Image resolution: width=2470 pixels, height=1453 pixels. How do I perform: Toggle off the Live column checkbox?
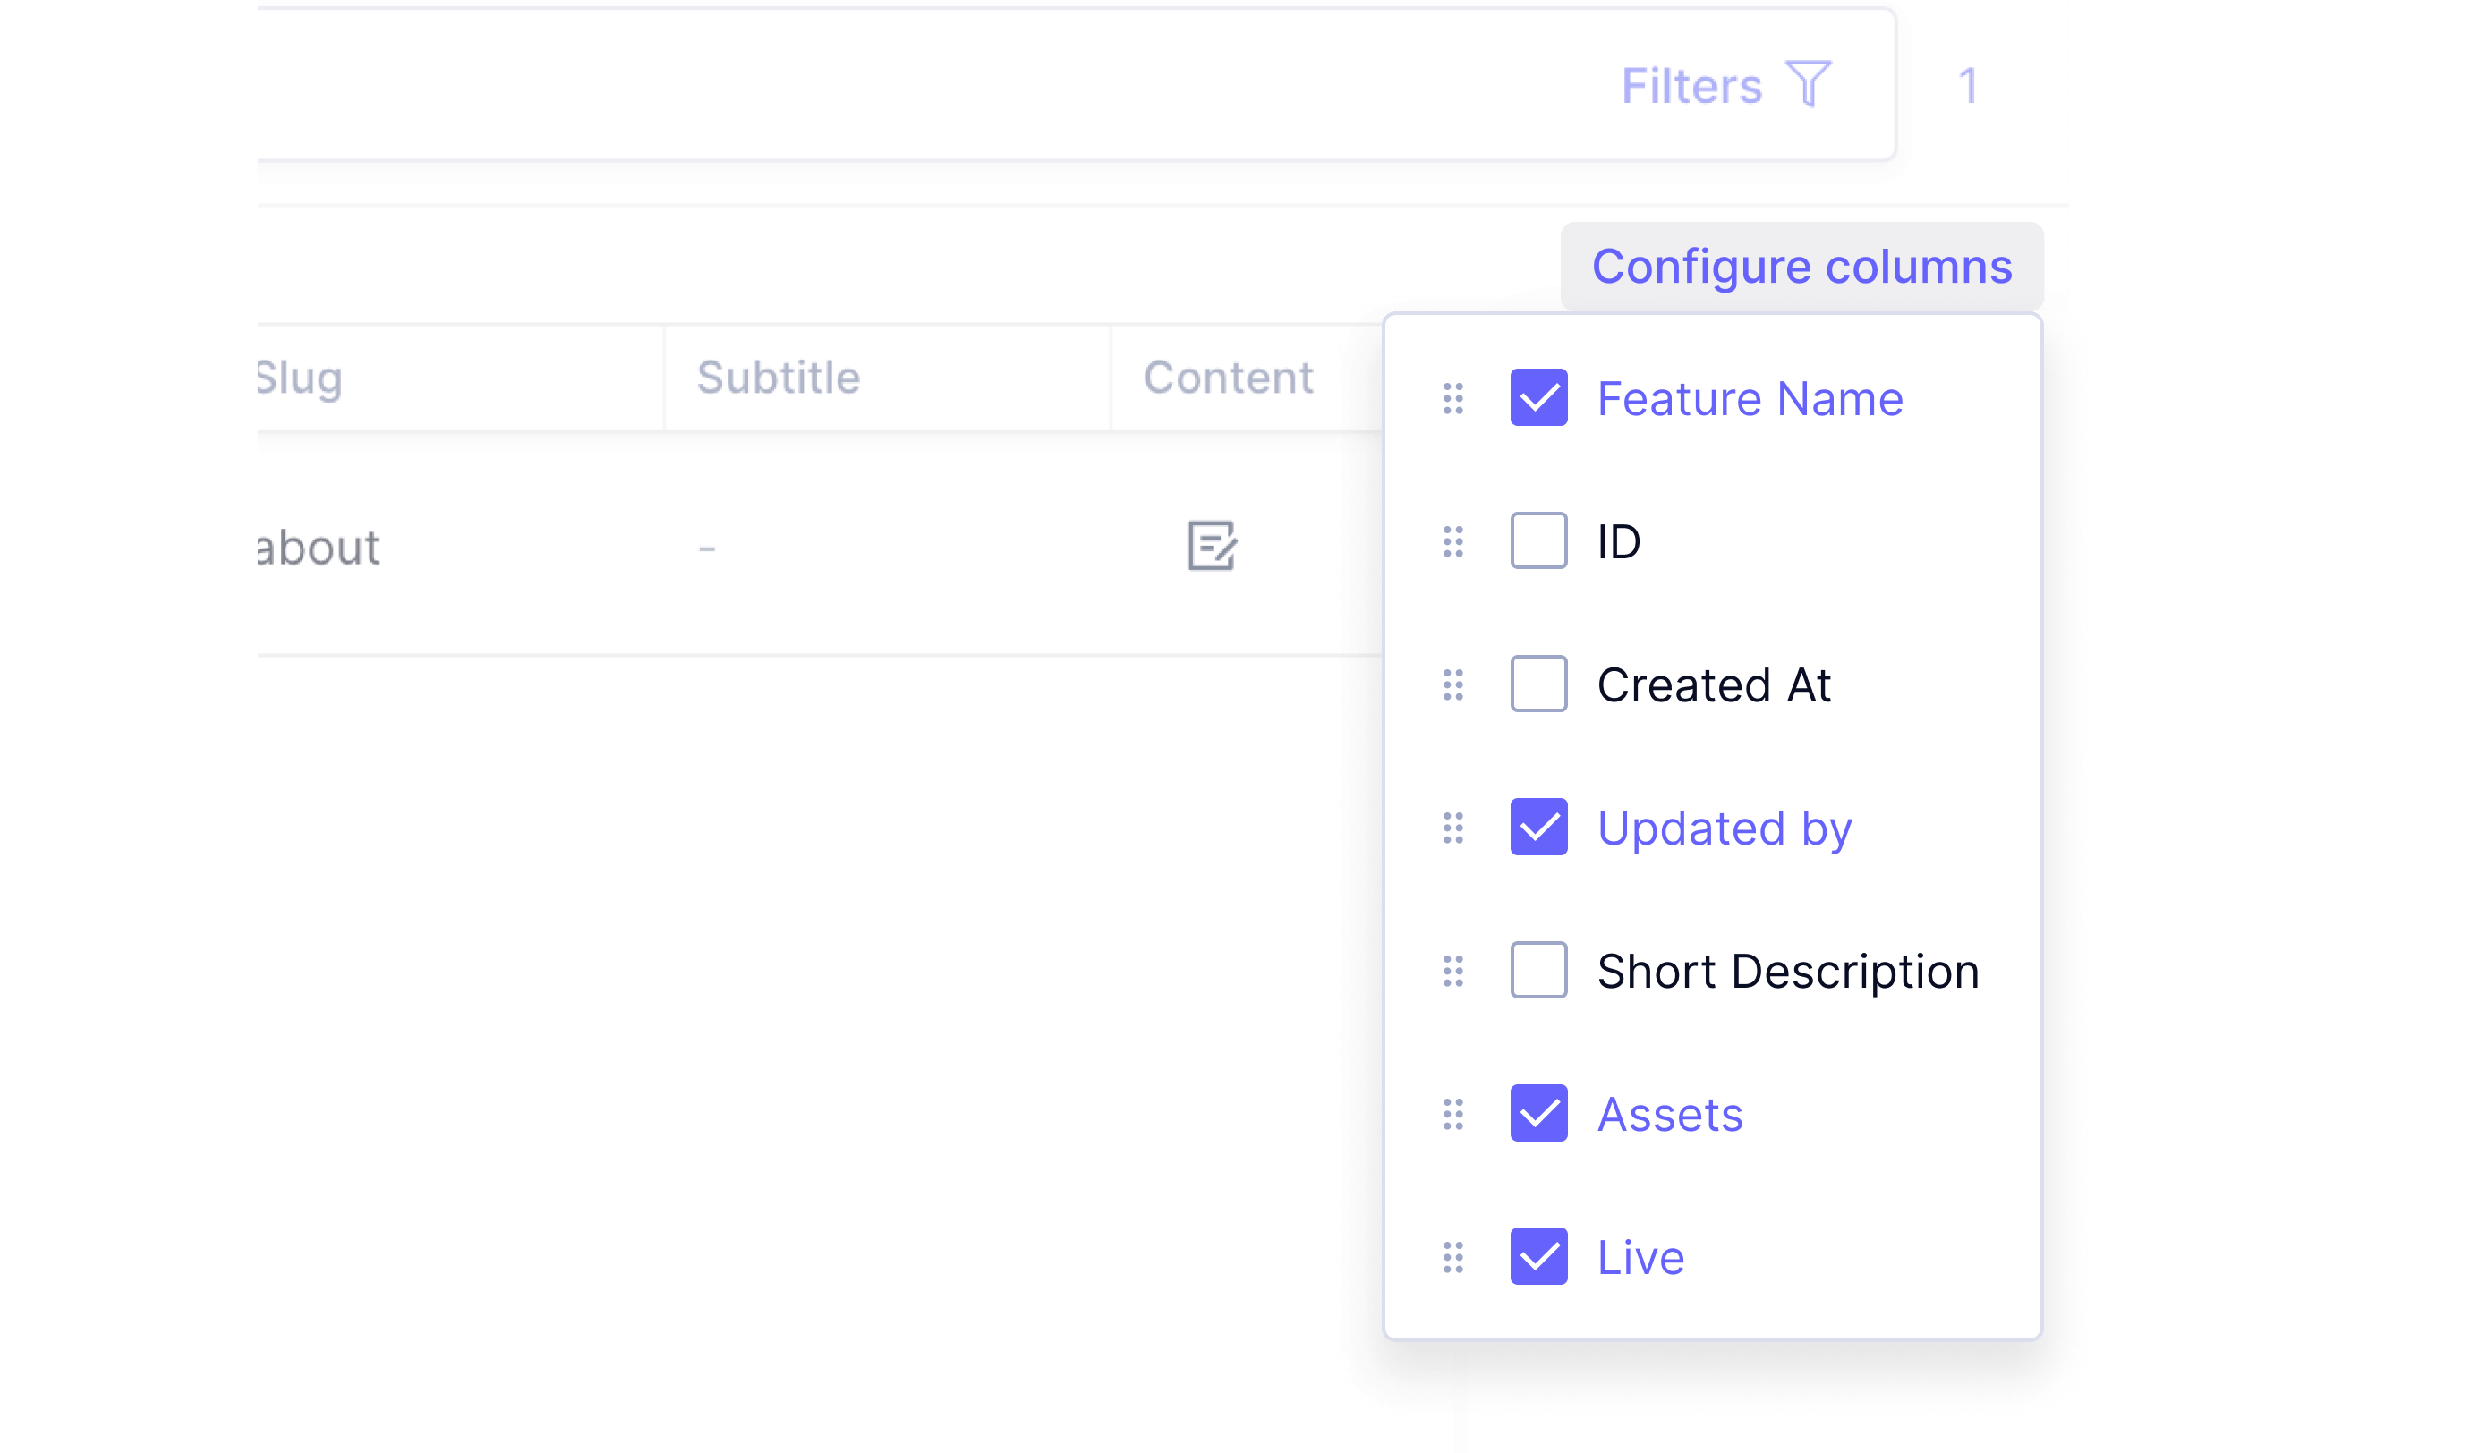(x=1537, y=1256)
